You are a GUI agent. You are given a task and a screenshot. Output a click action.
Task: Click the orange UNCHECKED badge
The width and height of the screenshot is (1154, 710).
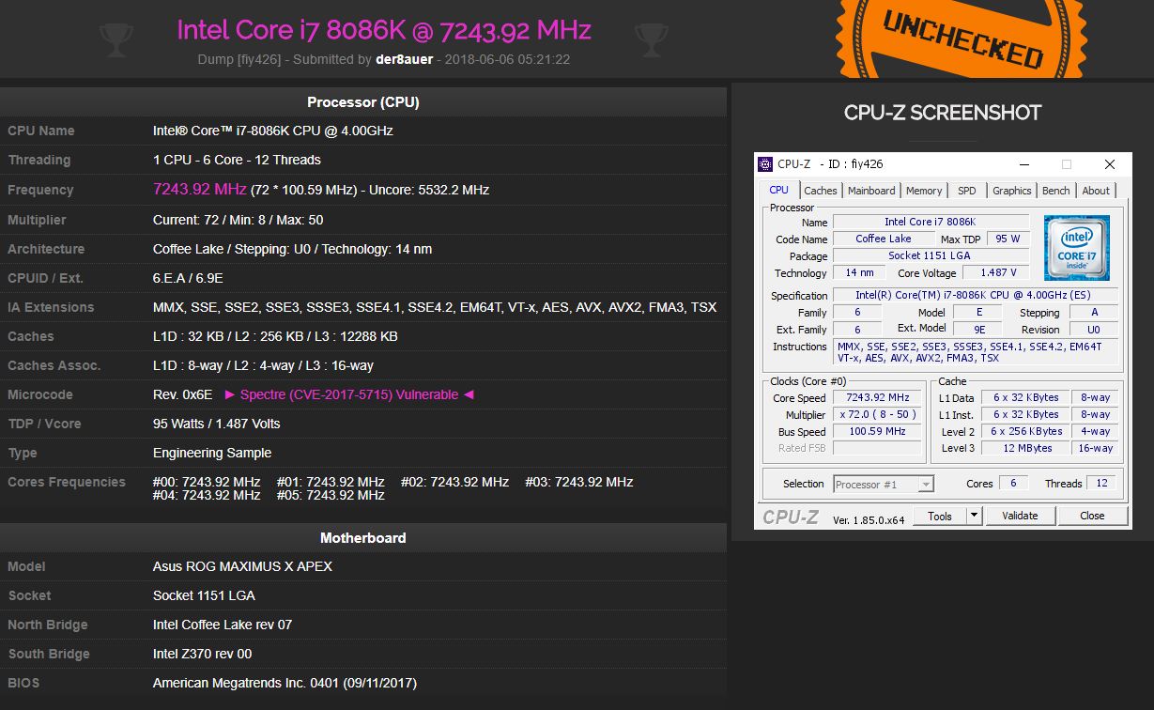pyautogui.click(x=962, y=38)
